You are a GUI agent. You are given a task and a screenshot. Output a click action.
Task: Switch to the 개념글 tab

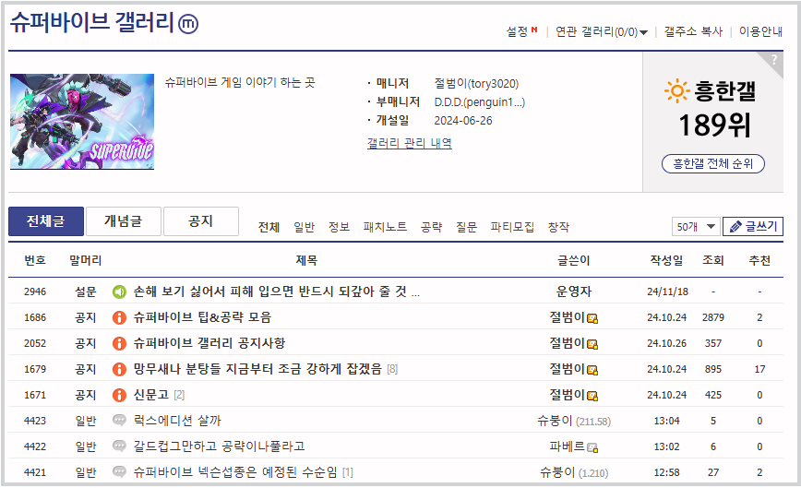click(x=124, y=221)
